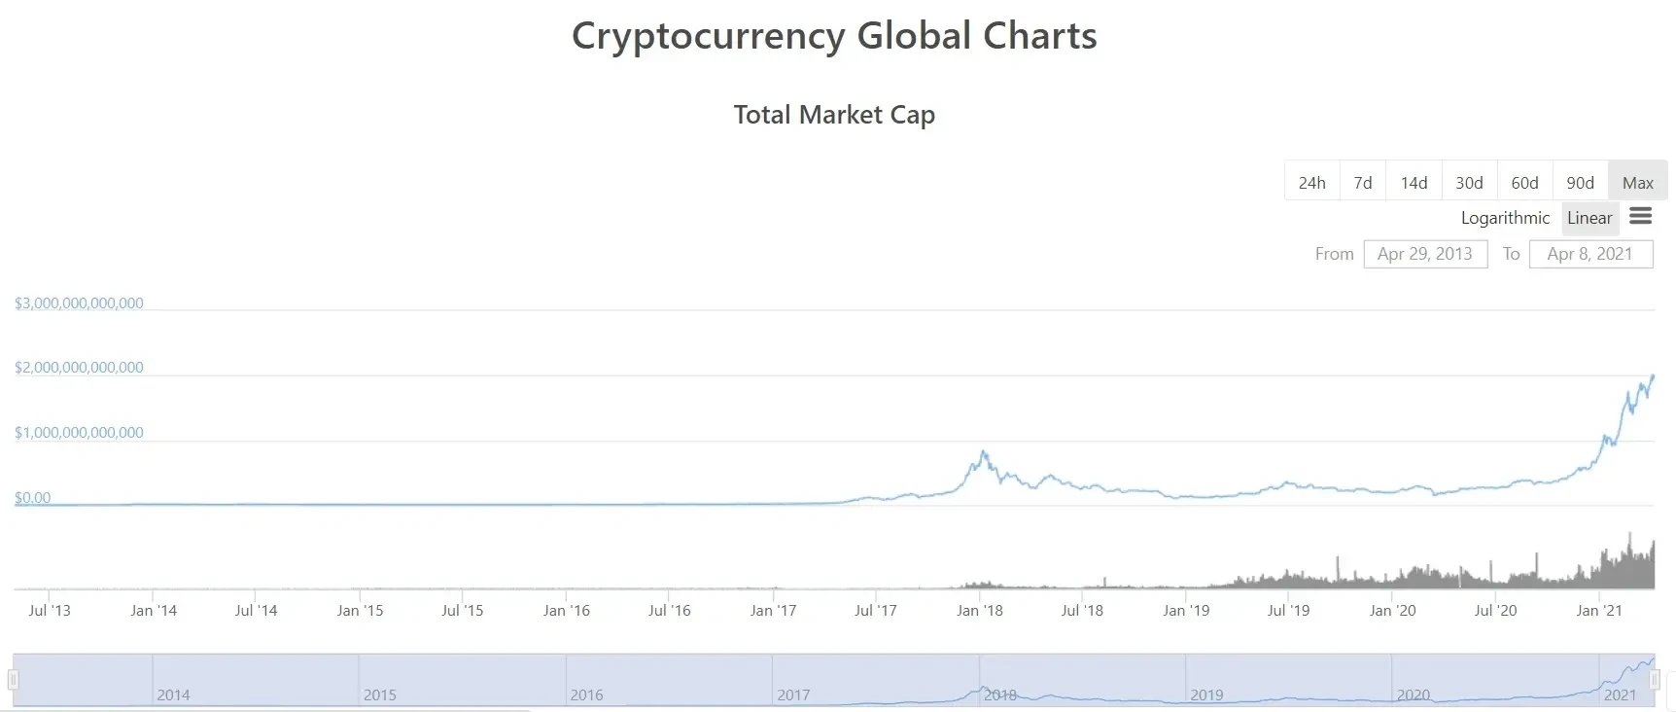This screenshot has width=1676, height=712.
Task: Click the market cap peak near Jan '18
Action: pyautogui.click(x=984, y=452)
